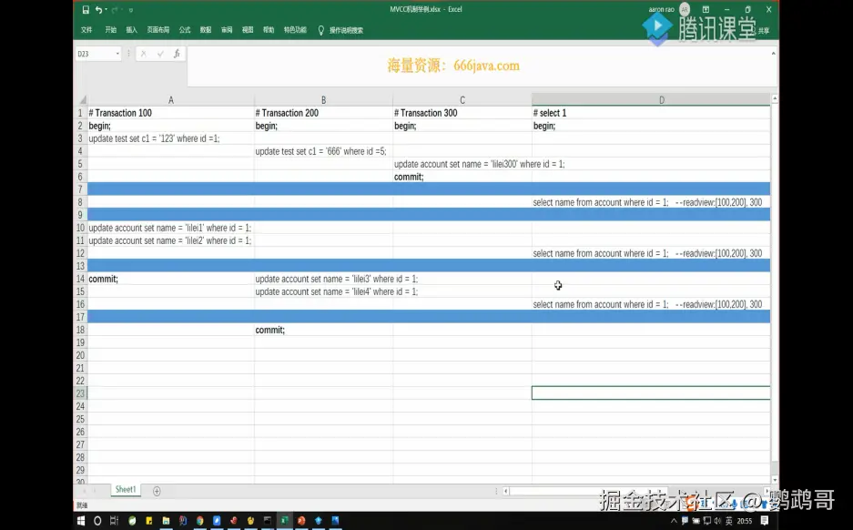
Task: Click the formula bar Cancel X icon
Action: click(144, 54)
